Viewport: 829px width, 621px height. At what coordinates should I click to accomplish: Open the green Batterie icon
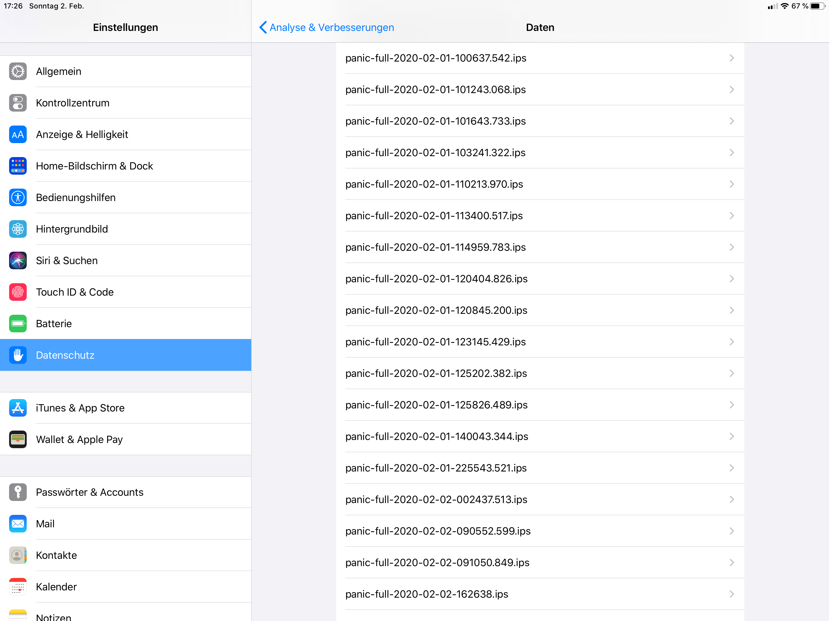pos(18,324)
